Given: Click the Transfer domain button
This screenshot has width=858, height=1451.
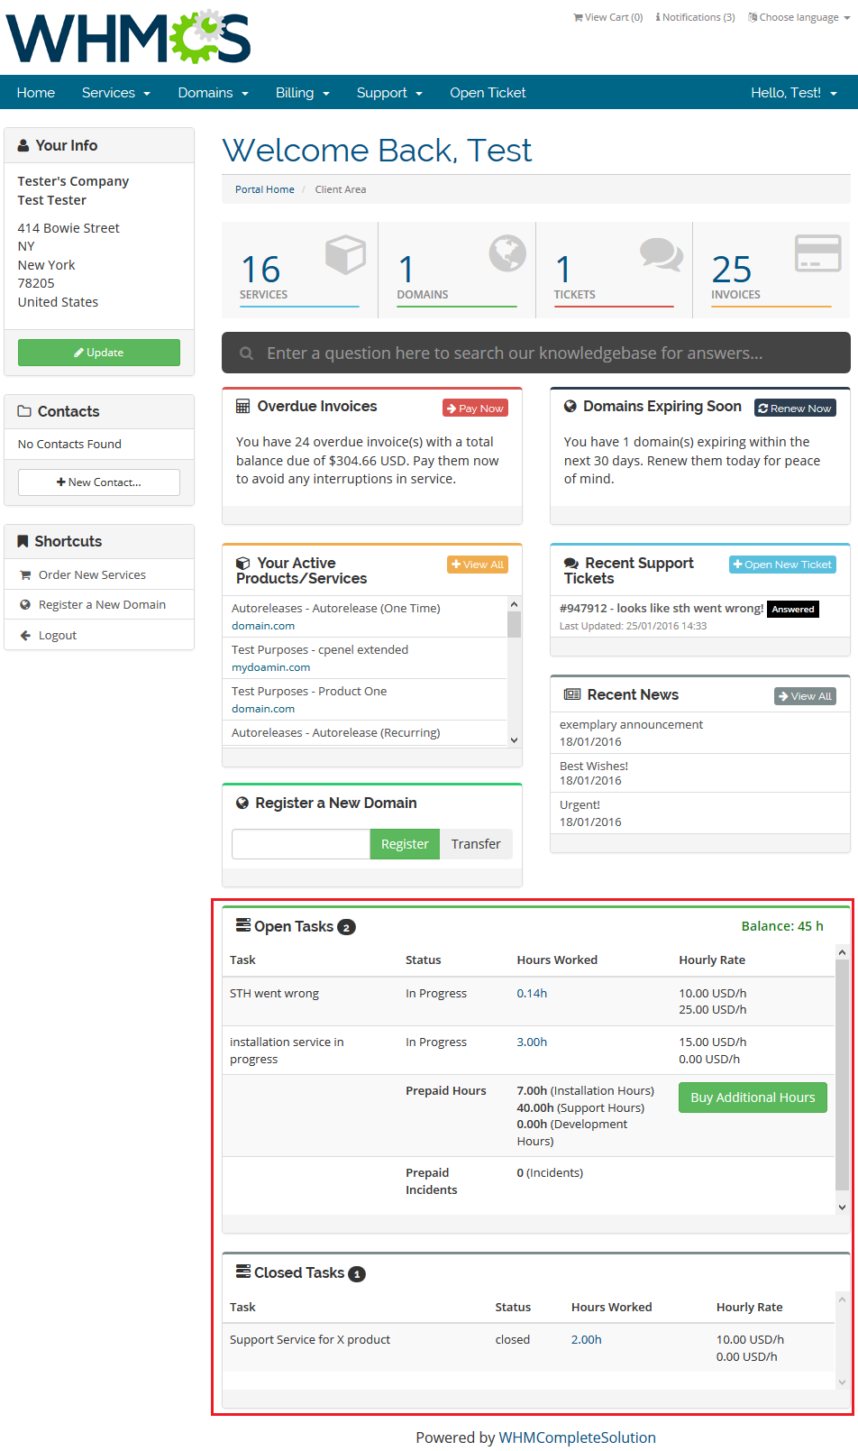Looking at the screenshot, I should point(476,844).
